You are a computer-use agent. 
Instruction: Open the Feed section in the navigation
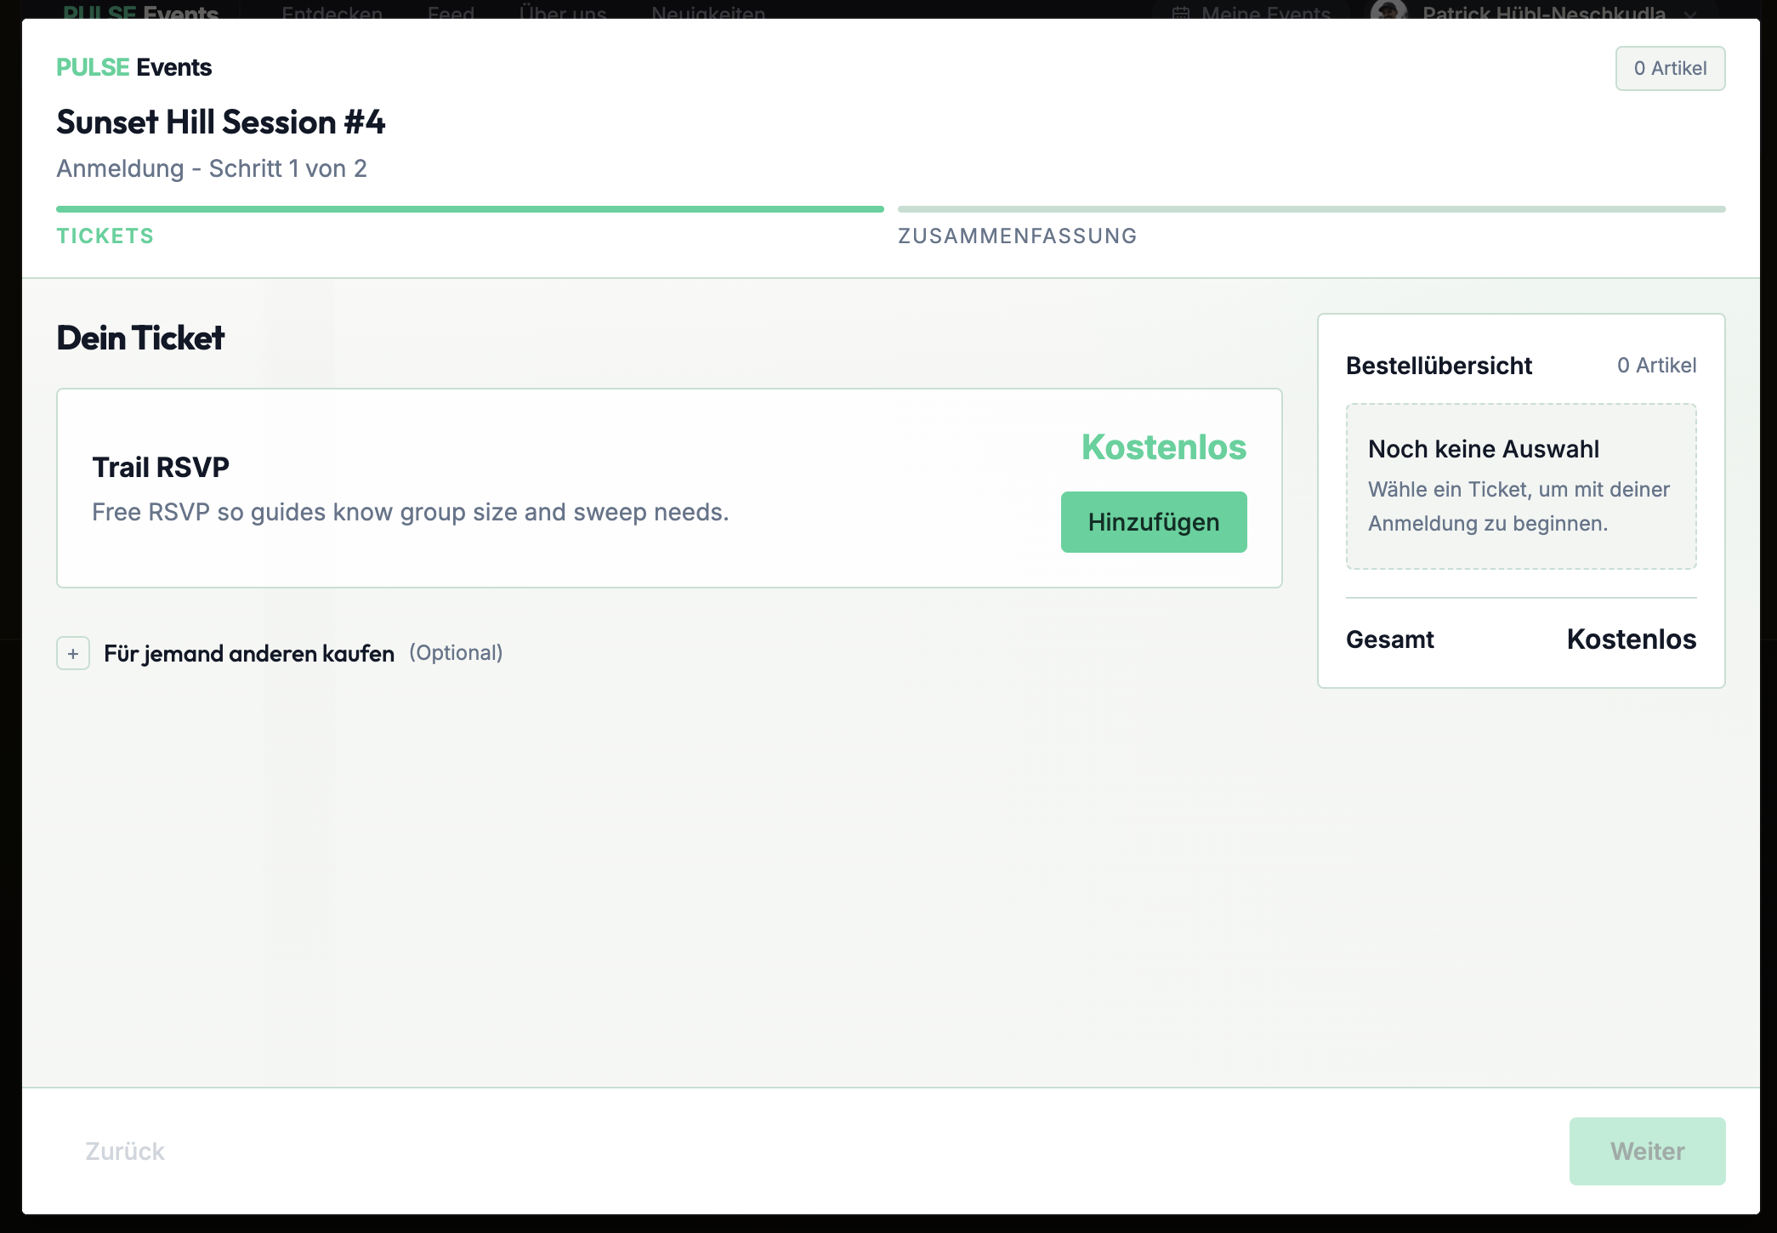(451, 12)
